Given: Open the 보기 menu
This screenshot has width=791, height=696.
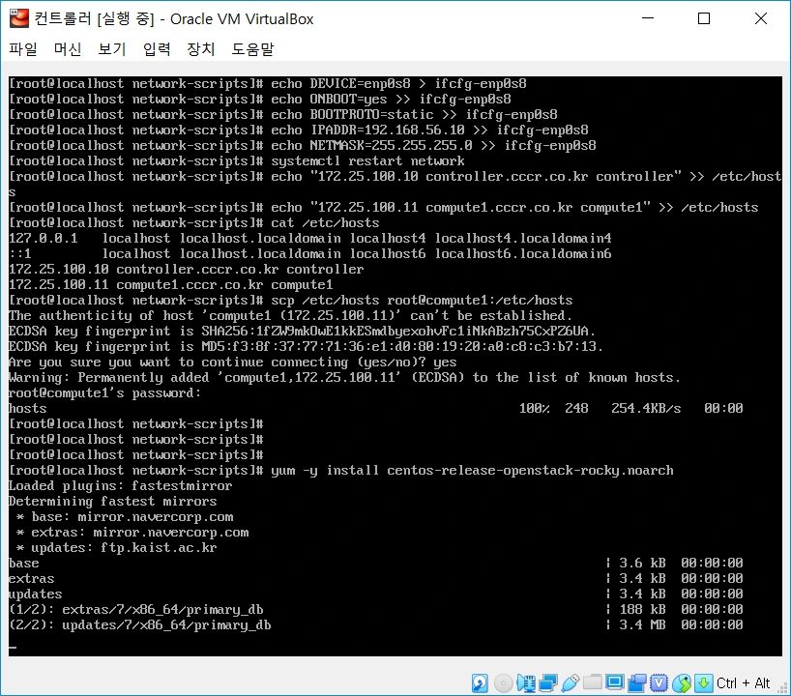Looking at the screenshot, I should coord(112,49).
